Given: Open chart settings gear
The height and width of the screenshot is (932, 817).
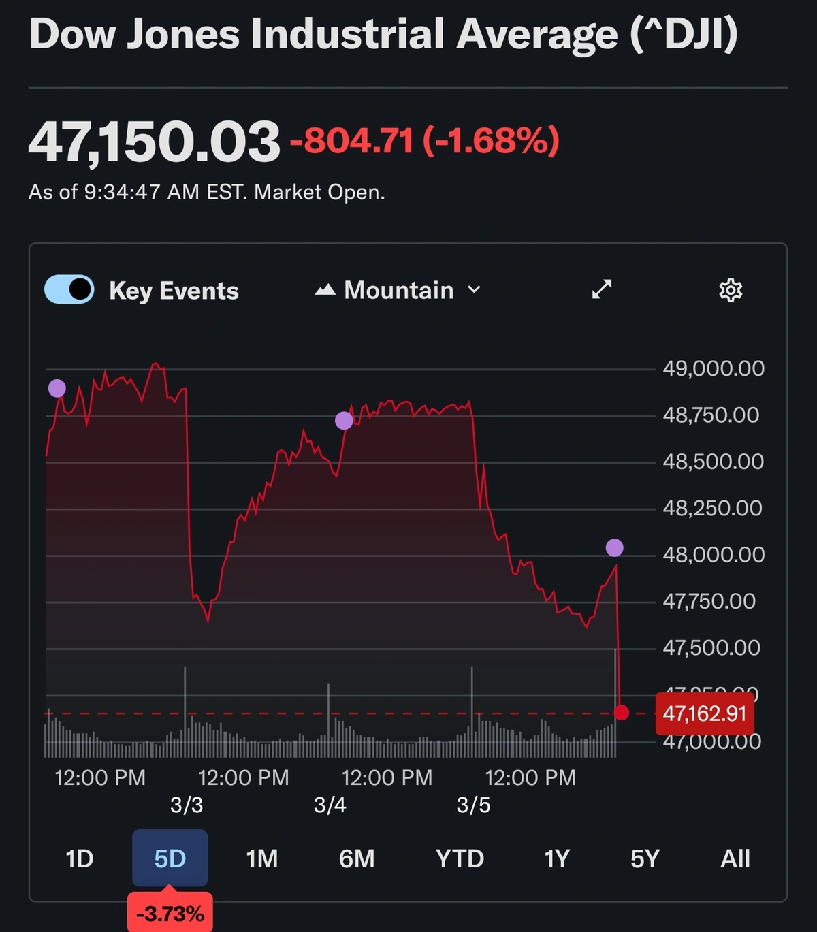Looking at the screenshot, I should point(731,290).
